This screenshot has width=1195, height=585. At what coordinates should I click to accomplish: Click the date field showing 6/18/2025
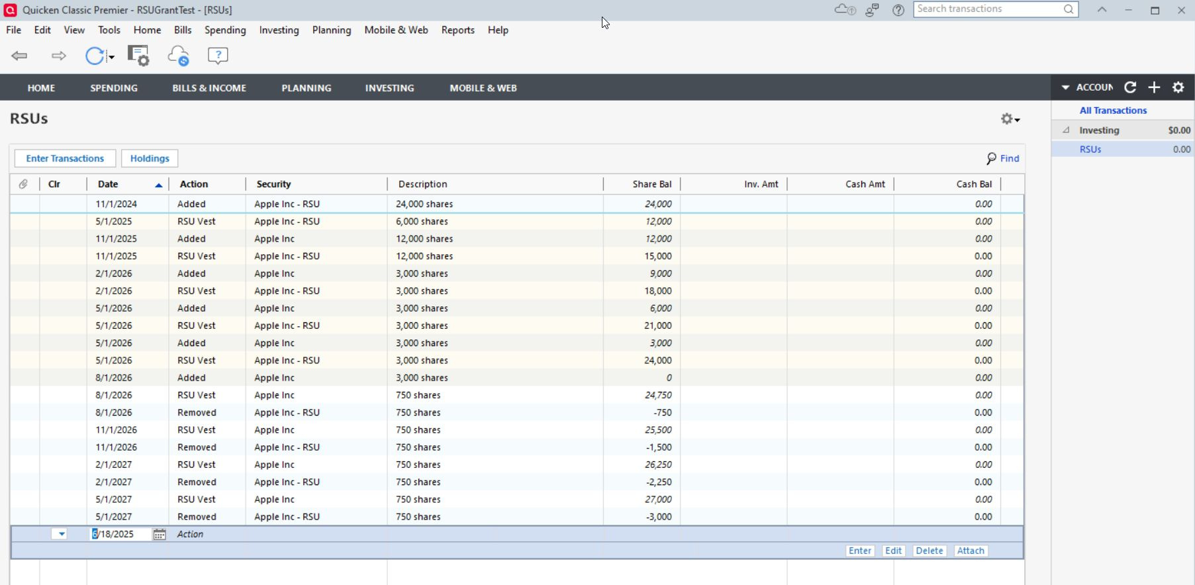120,535
